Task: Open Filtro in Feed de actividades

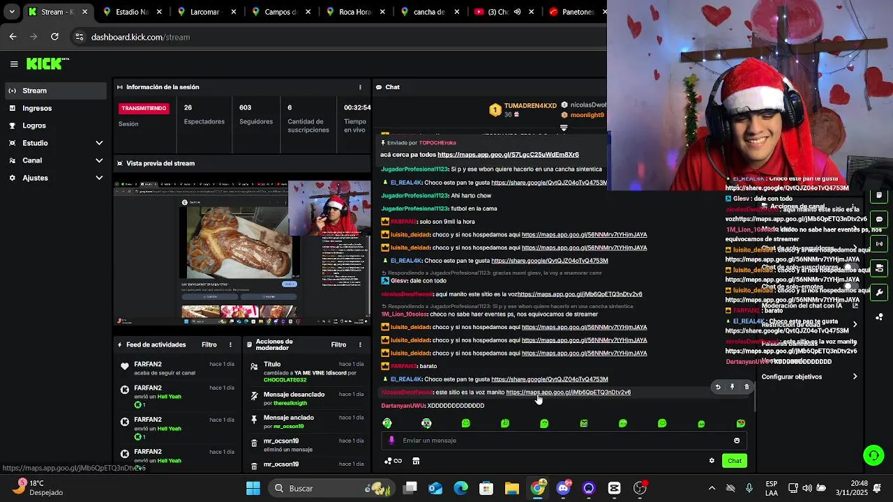Action: pyautogui.click(x=209, y=344)
